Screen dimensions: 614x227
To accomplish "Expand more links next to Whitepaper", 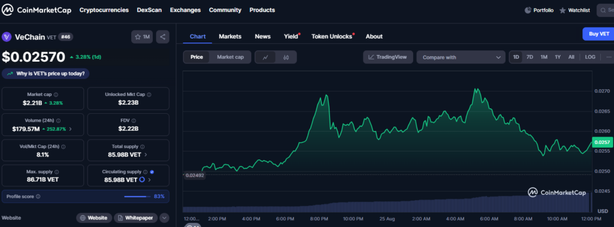I will click(164, 217).
